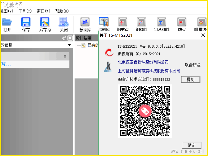Viewport: 208px width, 156px height.
Task: Open the 帮助(H) menu
Action: tap(62, 11)
